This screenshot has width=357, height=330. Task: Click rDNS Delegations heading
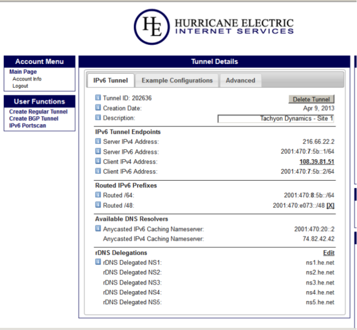121,253
